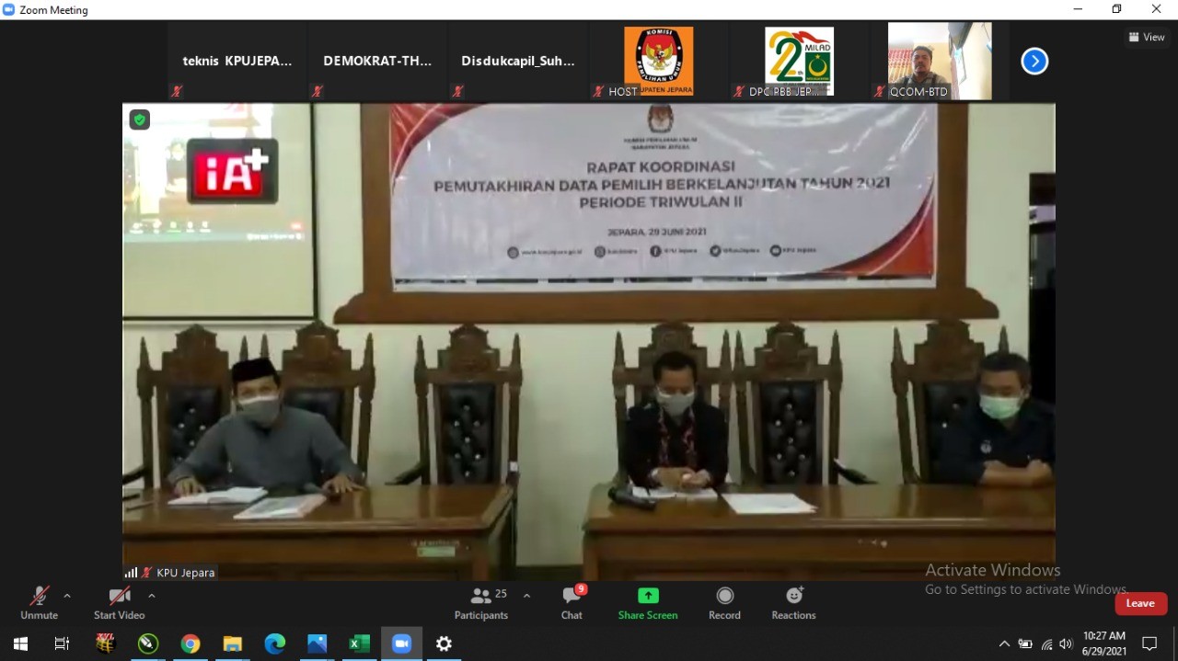This screenshot has height=661, width=1178.
Task: Select the HOST participant video tile
Action: [x=658, y=61]
